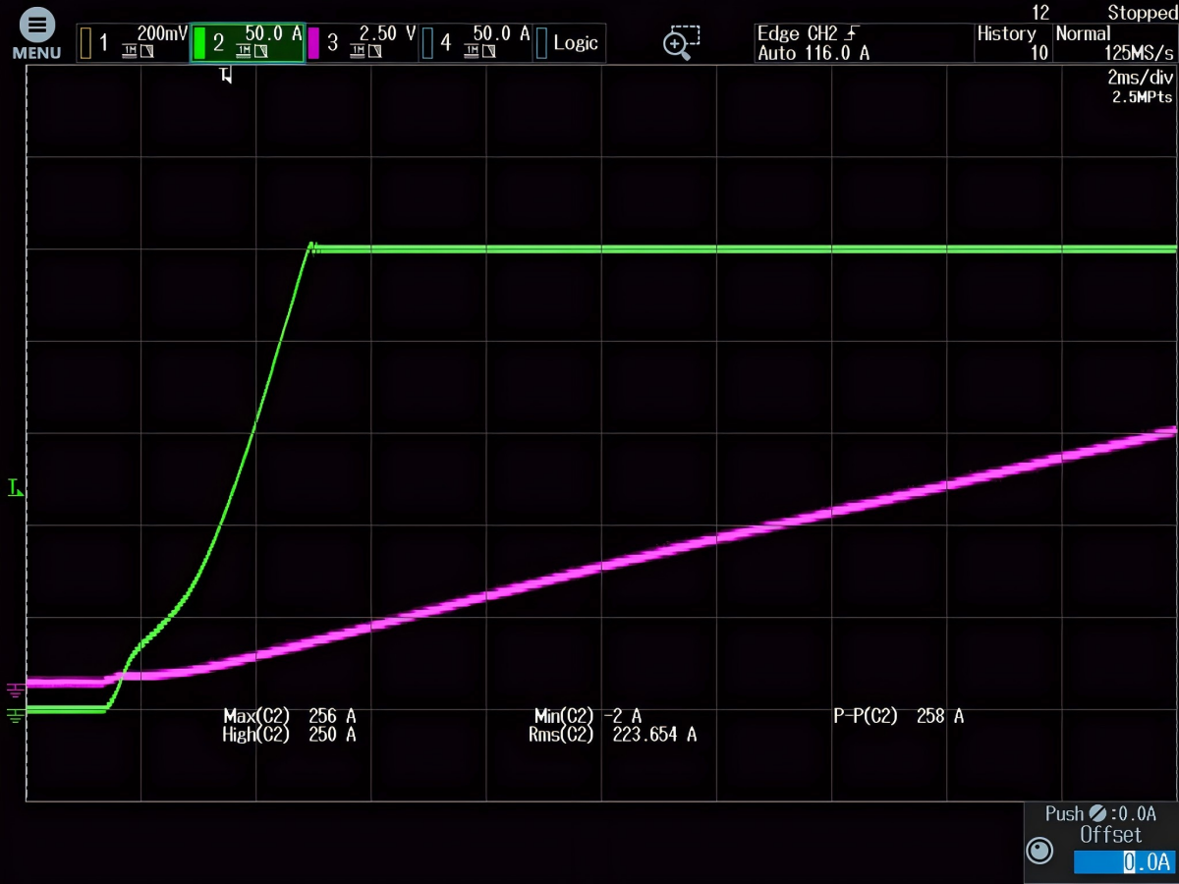Click the zoom magnifier icon

(680, 42)
